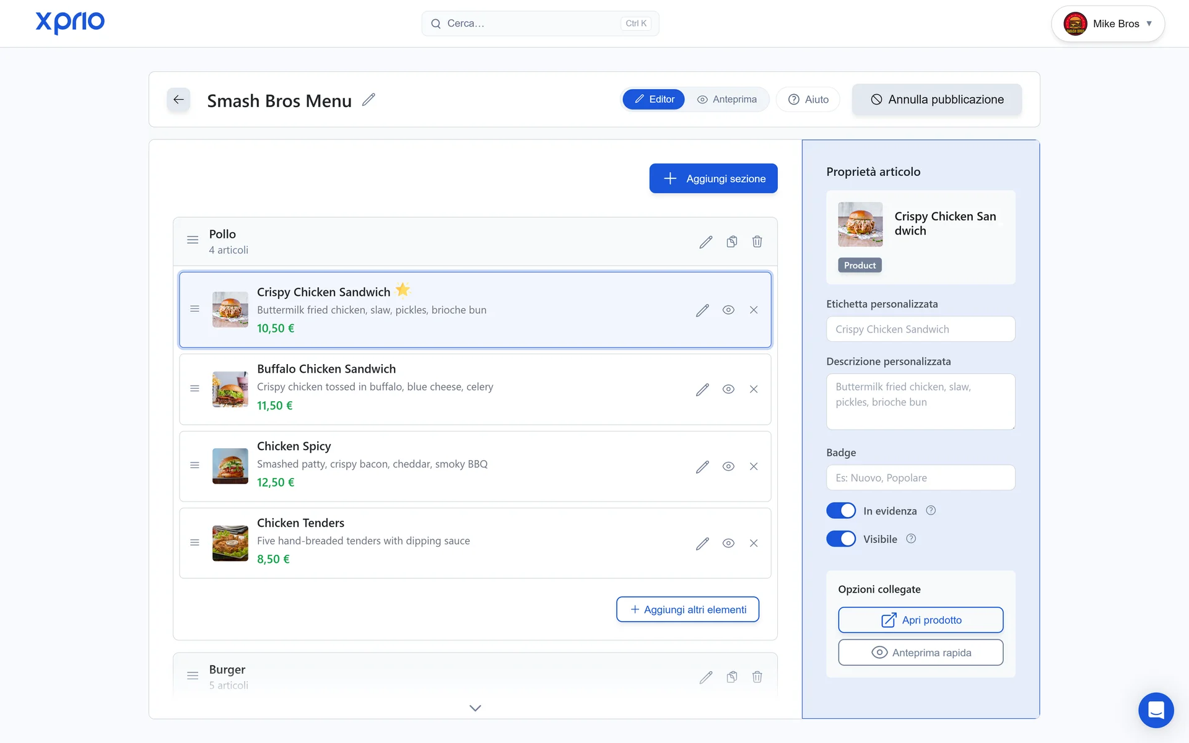Switch to Editor mode

[x=654, y=100]
